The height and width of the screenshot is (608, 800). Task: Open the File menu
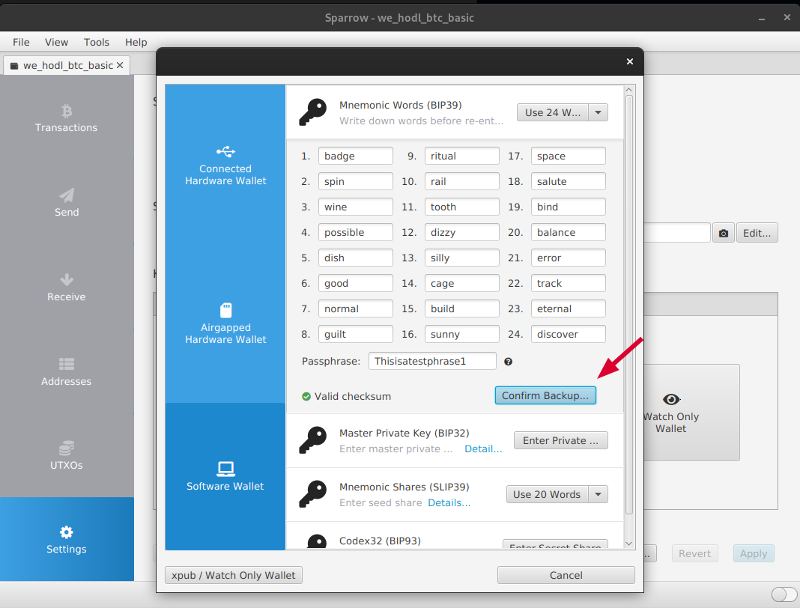[21, 43]
